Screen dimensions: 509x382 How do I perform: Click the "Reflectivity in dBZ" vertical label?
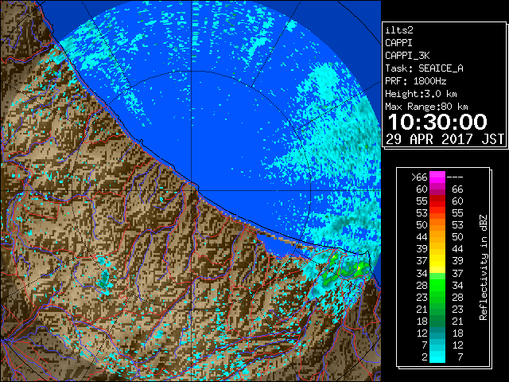(483, 267)
